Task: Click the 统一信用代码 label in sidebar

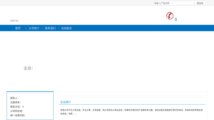Action: click(18, 115)
